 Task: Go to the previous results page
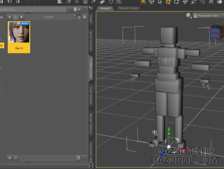click(10, 17)
